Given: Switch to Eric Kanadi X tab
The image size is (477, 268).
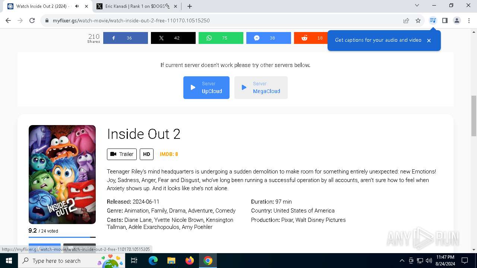Looking at the screenshot, I should [137, 6].
